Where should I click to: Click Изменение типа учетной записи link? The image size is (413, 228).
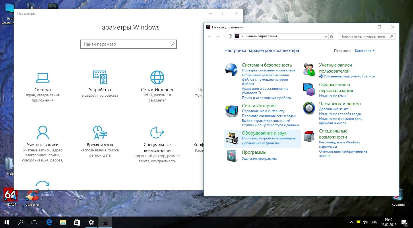pos(349,76)
